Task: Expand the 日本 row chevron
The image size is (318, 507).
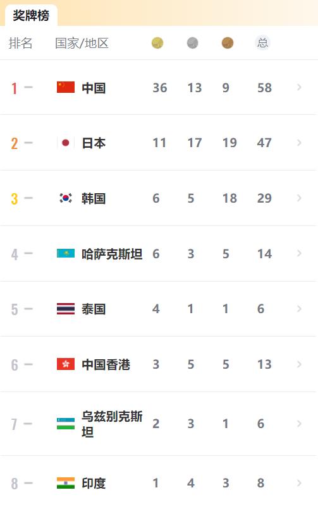Action: [299, 143]
